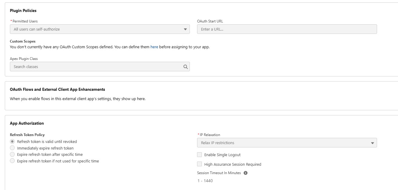This screenshot has width=398, height=190.
Task: Click the search magnifier in Apex Plugin Class
Action: point(185,67)
